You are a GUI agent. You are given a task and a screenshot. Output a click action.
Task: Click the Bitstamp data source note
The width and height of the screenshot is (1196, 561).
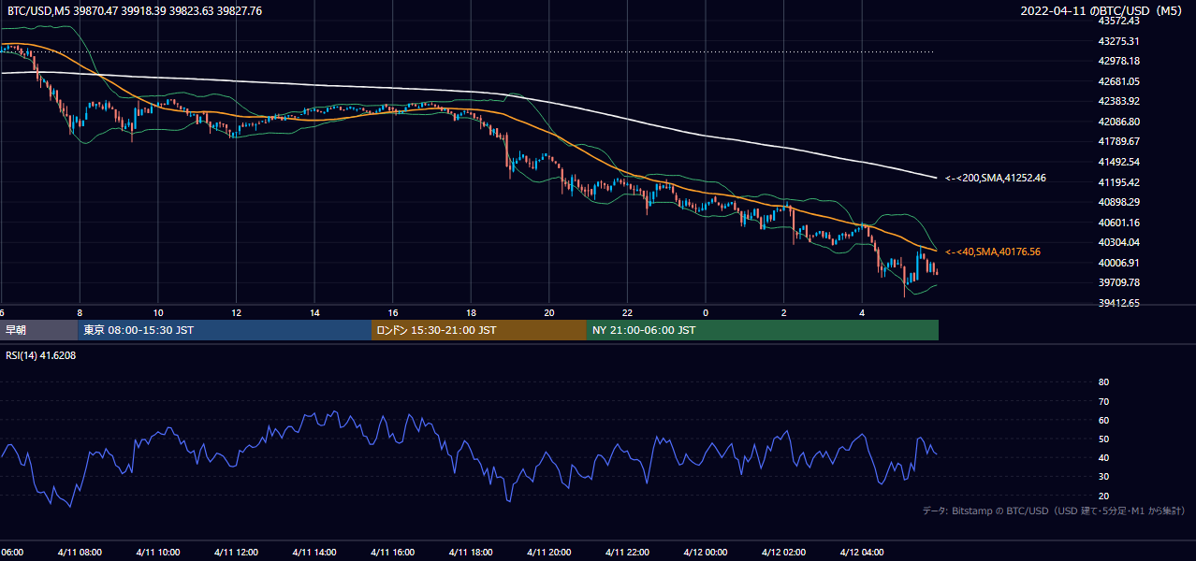[1055, 511]
